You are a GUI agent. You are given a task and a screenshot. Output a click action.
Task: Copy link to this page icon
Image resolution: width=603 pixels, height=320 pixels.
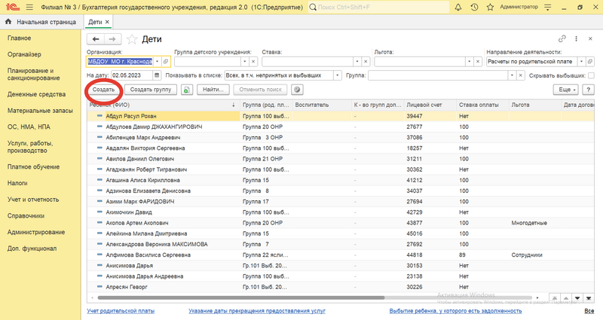562,38
